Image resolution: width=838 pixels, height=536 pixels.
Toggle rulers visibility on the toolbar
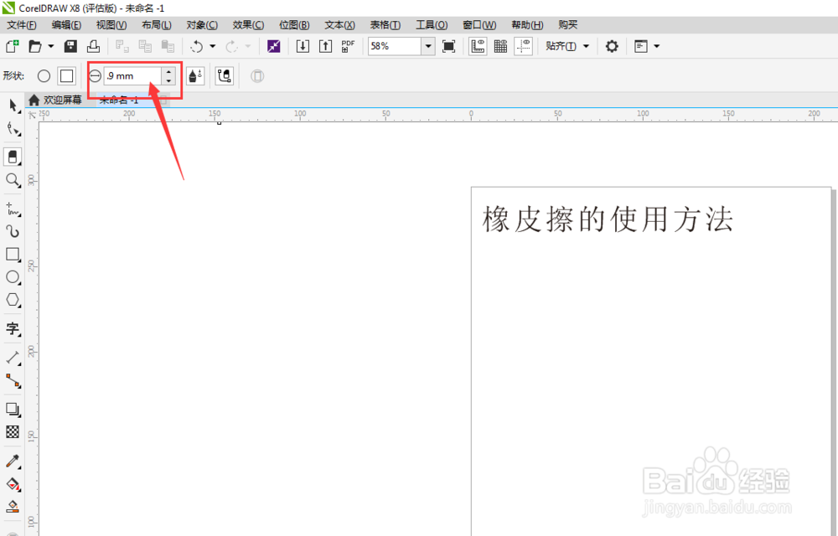point(477,46)
